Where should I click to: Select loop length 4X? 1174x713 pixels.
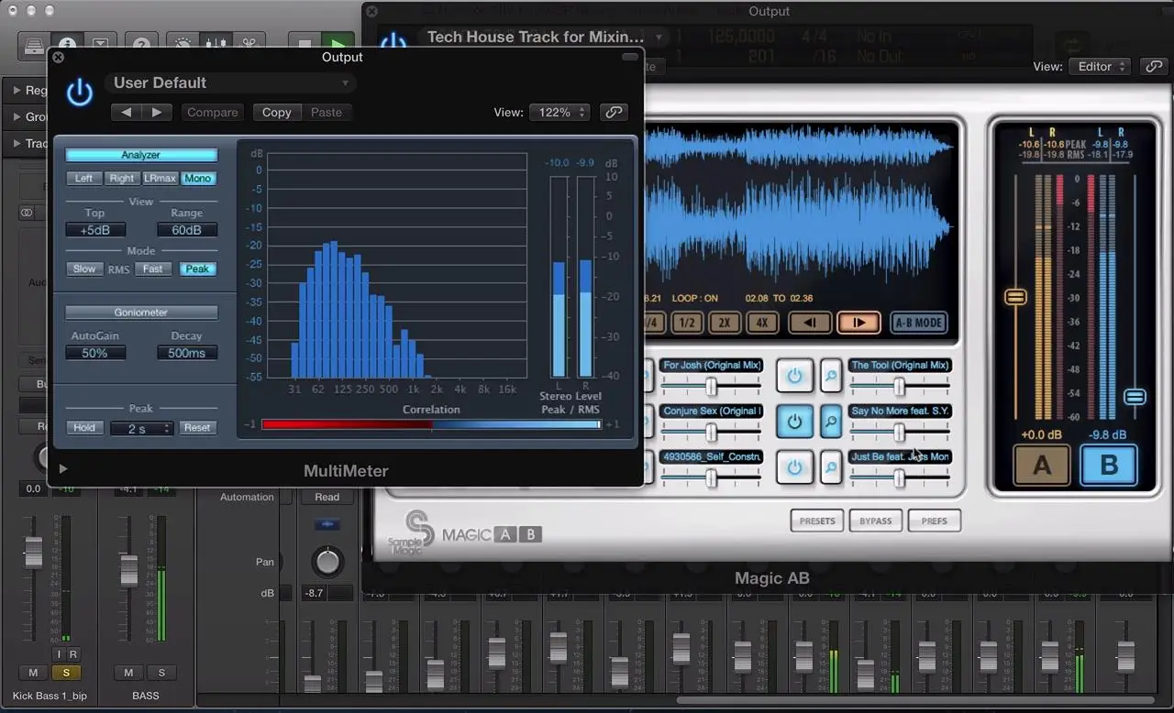(761, 323)
